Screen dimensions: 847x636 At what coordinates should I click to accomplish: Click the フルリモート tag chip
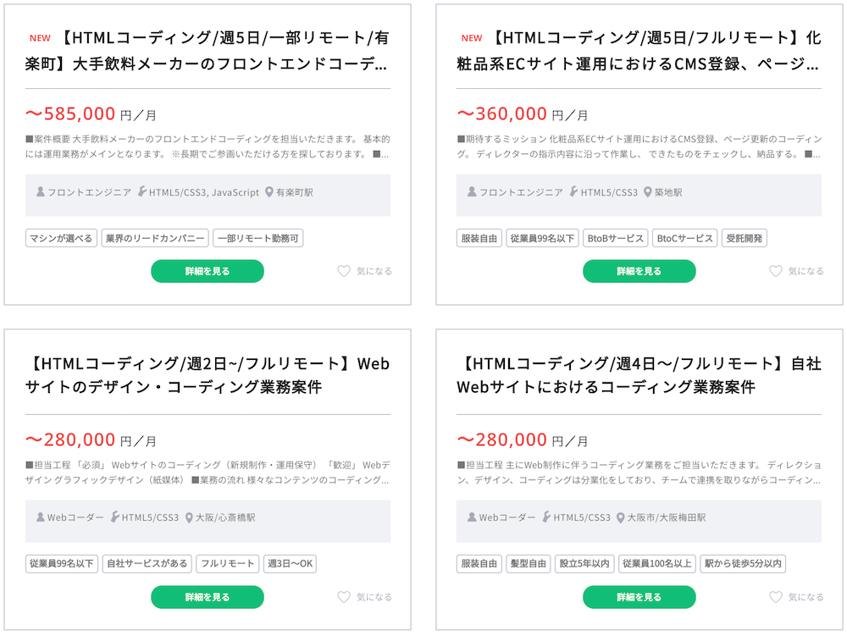coord(228,564)
